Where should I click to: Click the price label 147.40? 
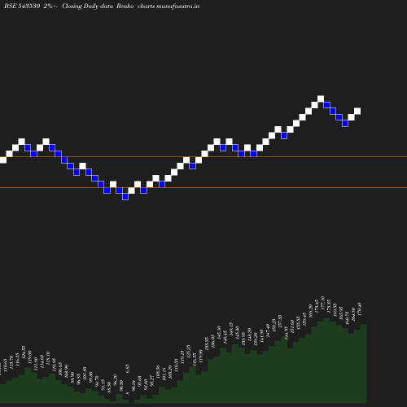tap(268, 330)
